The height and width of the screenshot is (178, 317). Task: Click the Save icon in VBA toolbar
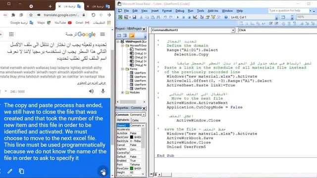click(x=134, y=17)
